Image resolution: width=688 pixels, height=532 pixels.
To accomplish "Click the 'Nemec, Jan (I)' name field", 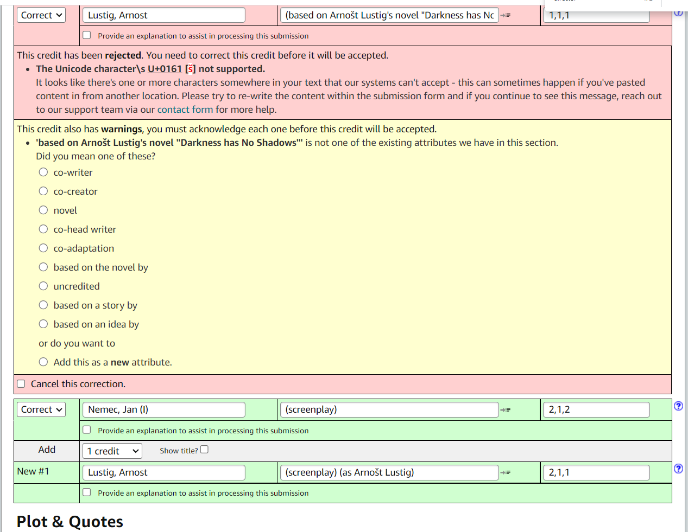I will tap(164, 409).
